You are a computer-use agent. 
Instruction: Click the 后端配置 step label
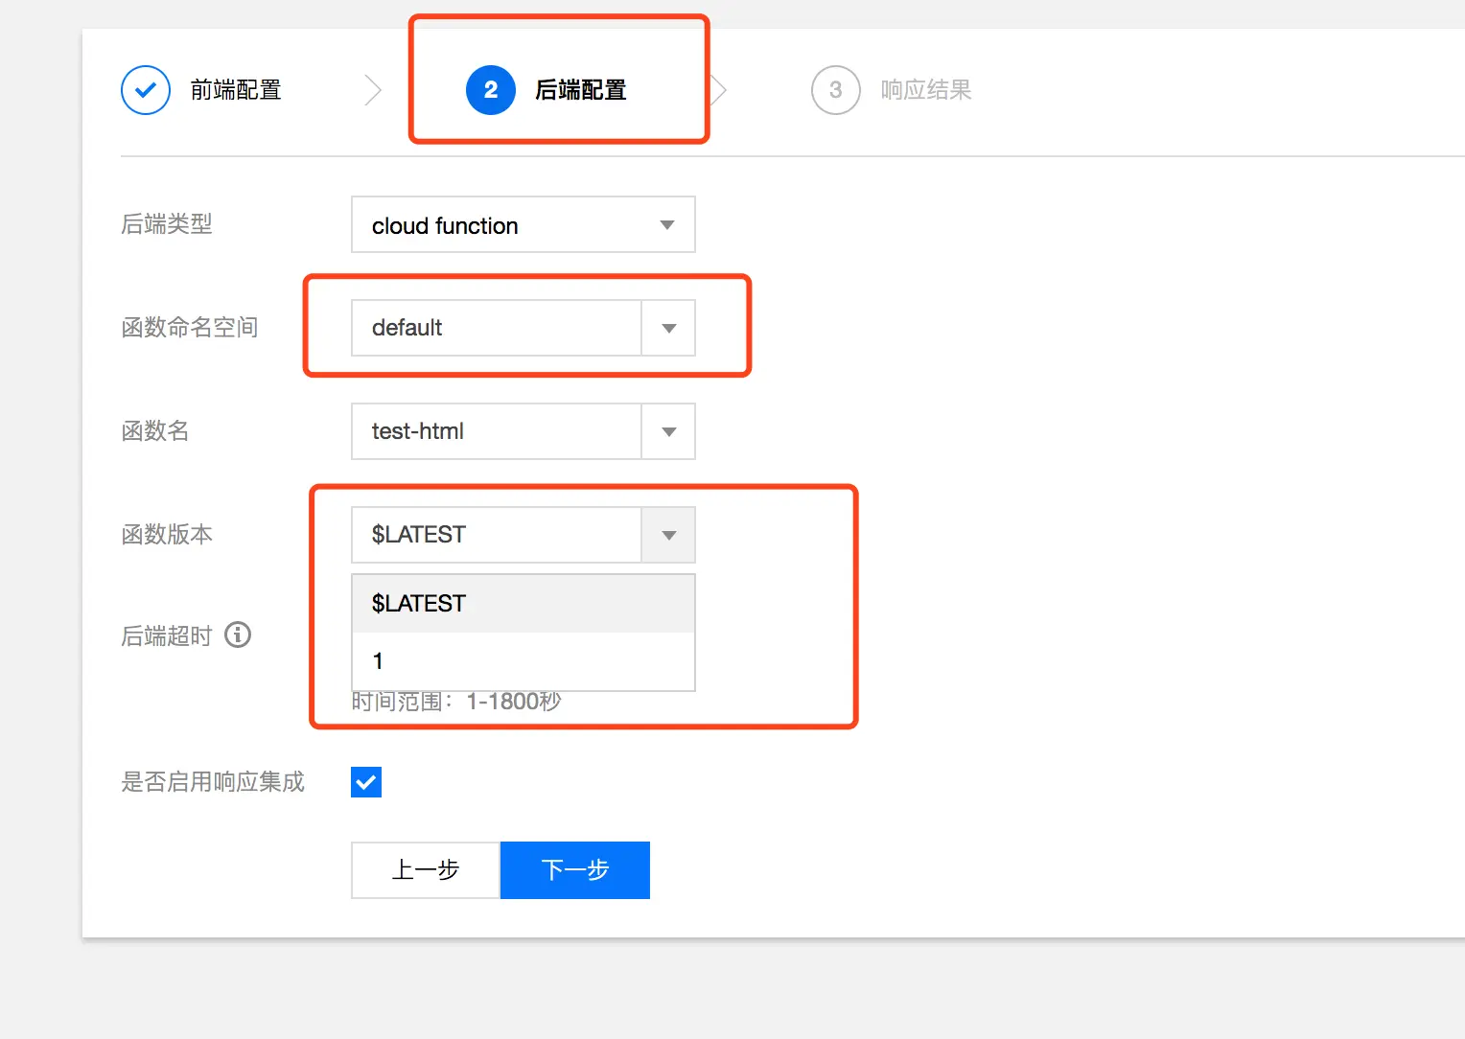click(581, 90)
